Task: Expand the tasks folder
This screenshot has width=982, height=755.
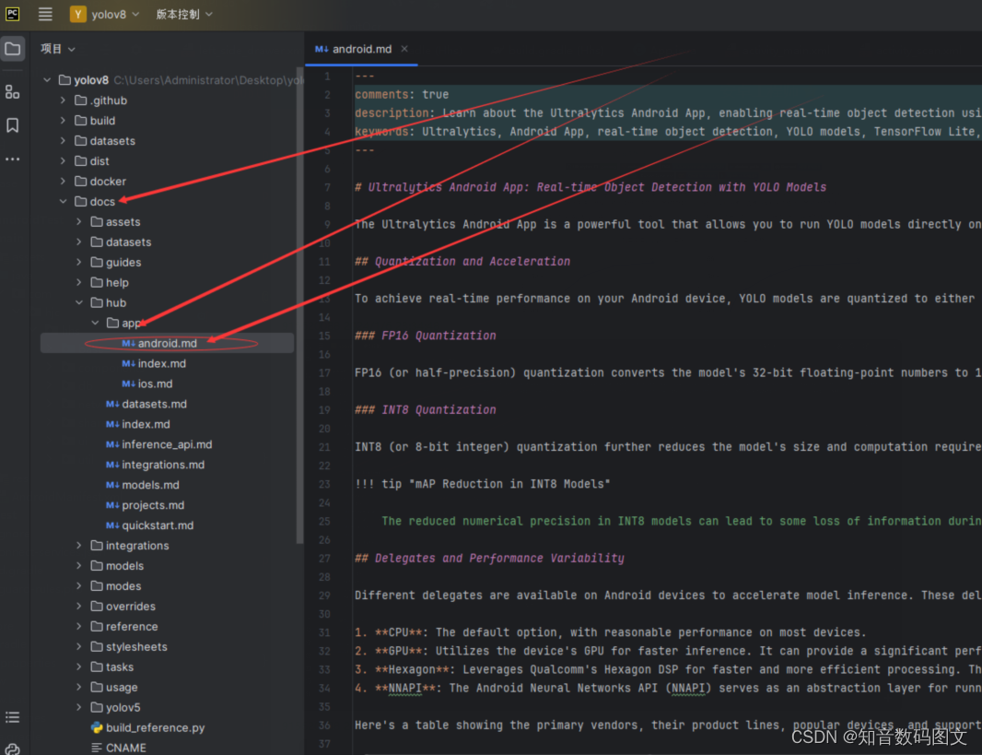Action: 79,667
